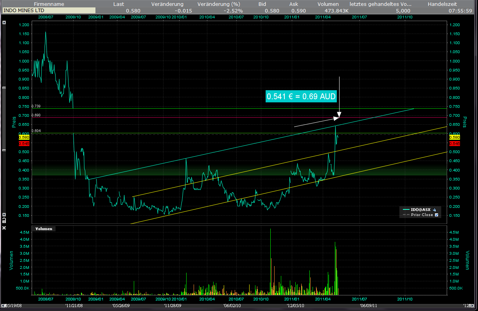This screenshot has height=311, width=478.
Task: Grab the bottom handle of the vertical zoom slider
Action: 4,150
